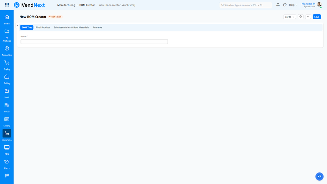327x184 pixels.
Task: Open Users module
Action: 7,164
